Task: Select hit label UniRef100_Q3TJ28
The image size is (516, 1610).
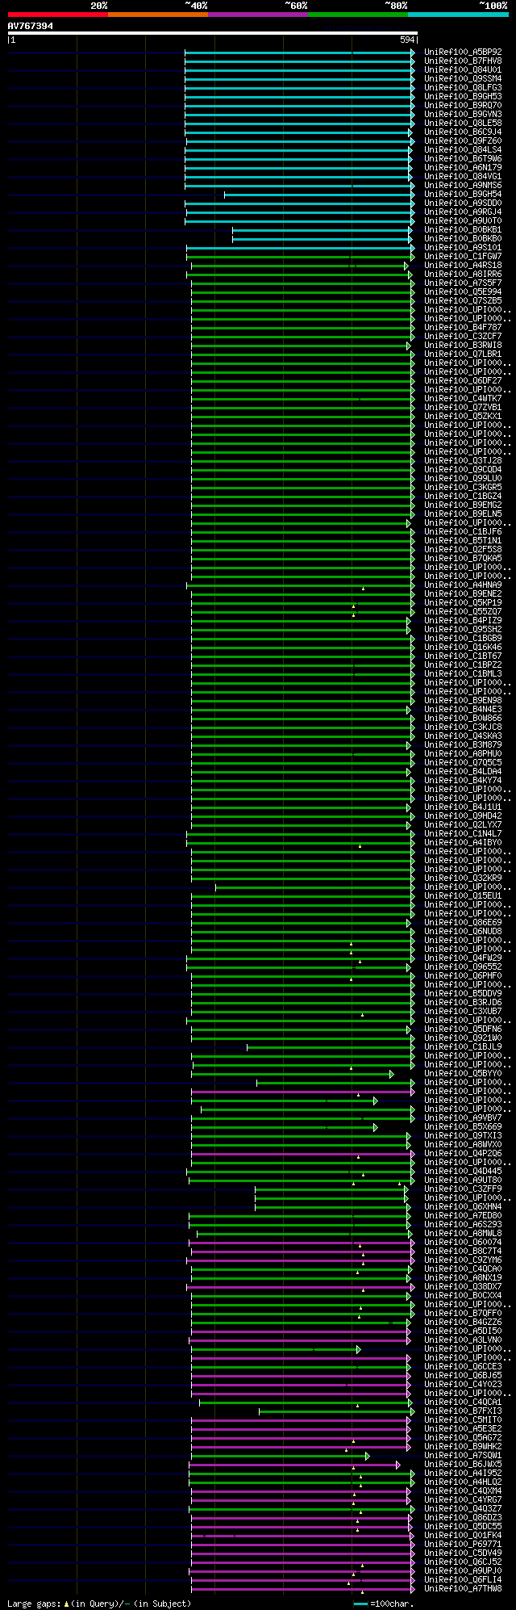Action: point(463,461)
